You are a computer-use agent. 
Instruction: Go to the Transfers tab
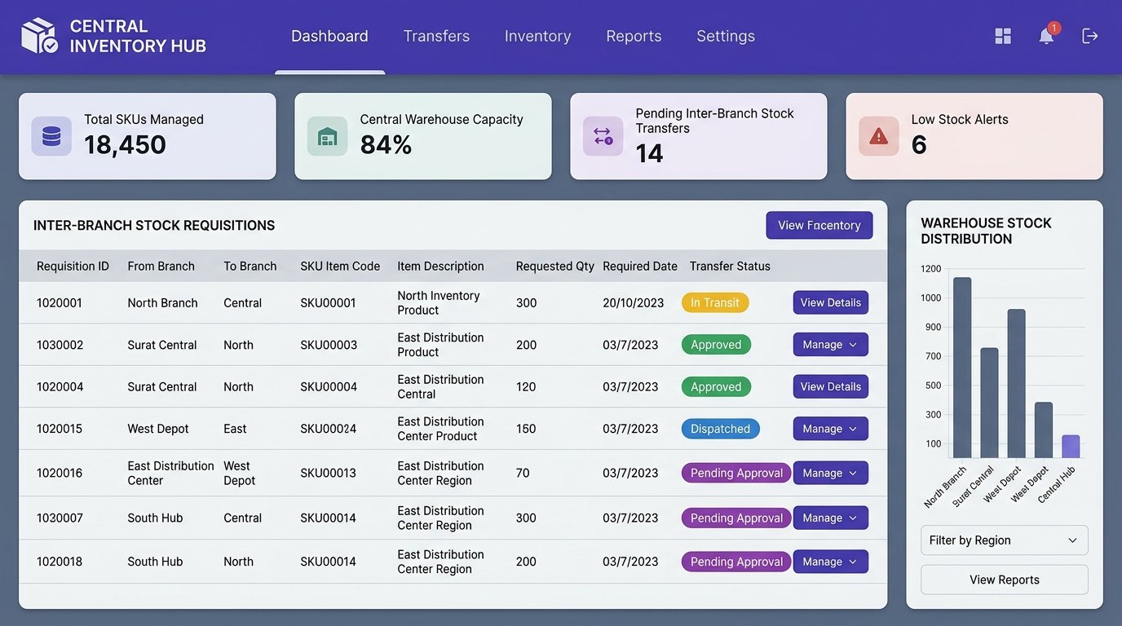tap(436, 37)
